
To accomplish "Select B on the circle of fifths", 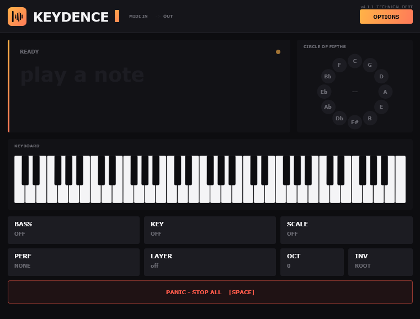I will [x=370, y=119].
